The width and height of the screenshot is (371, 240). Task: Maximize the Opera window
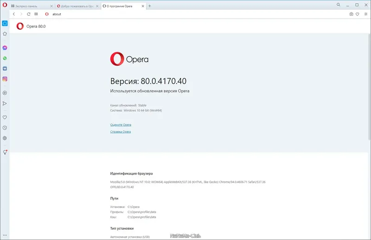[x=357, y=5]
